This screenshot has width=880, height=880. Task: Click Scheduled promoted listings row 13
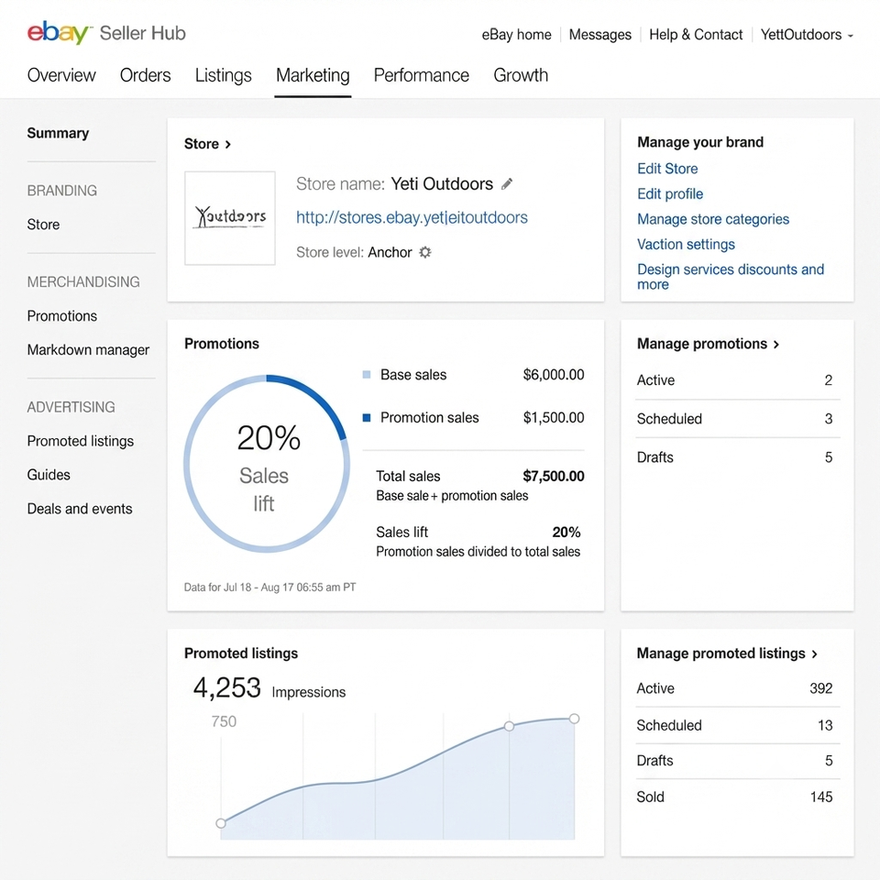point(737,725)
